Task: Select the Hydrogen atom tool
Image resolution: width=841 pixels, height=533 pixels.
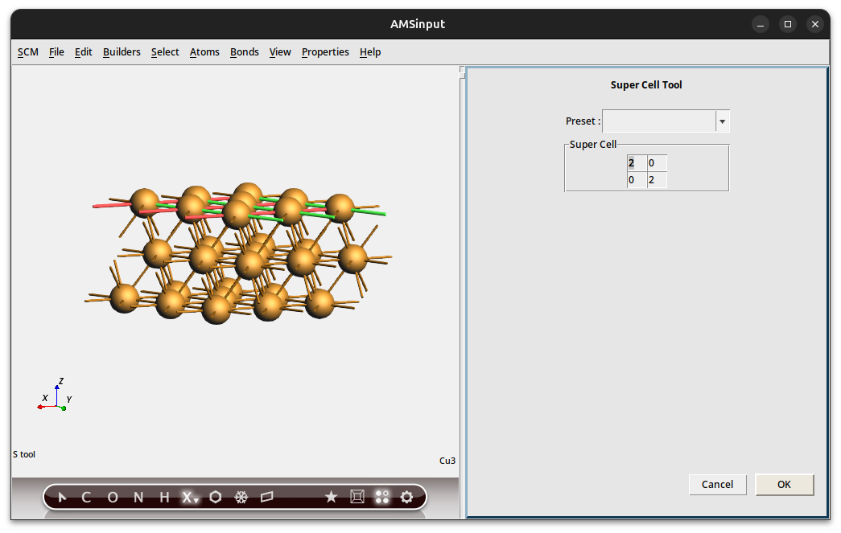Action: coord(163,497)
